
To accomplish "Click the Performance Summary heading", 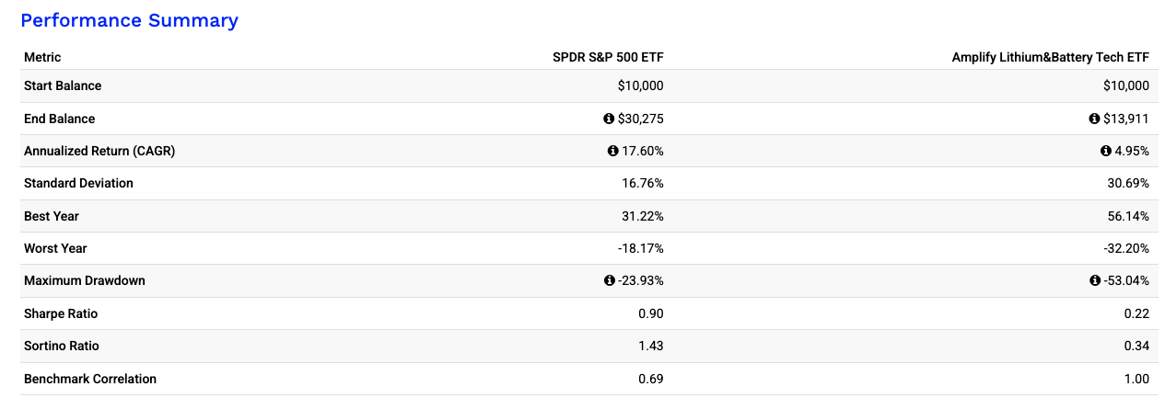I will tap(129, 20).
